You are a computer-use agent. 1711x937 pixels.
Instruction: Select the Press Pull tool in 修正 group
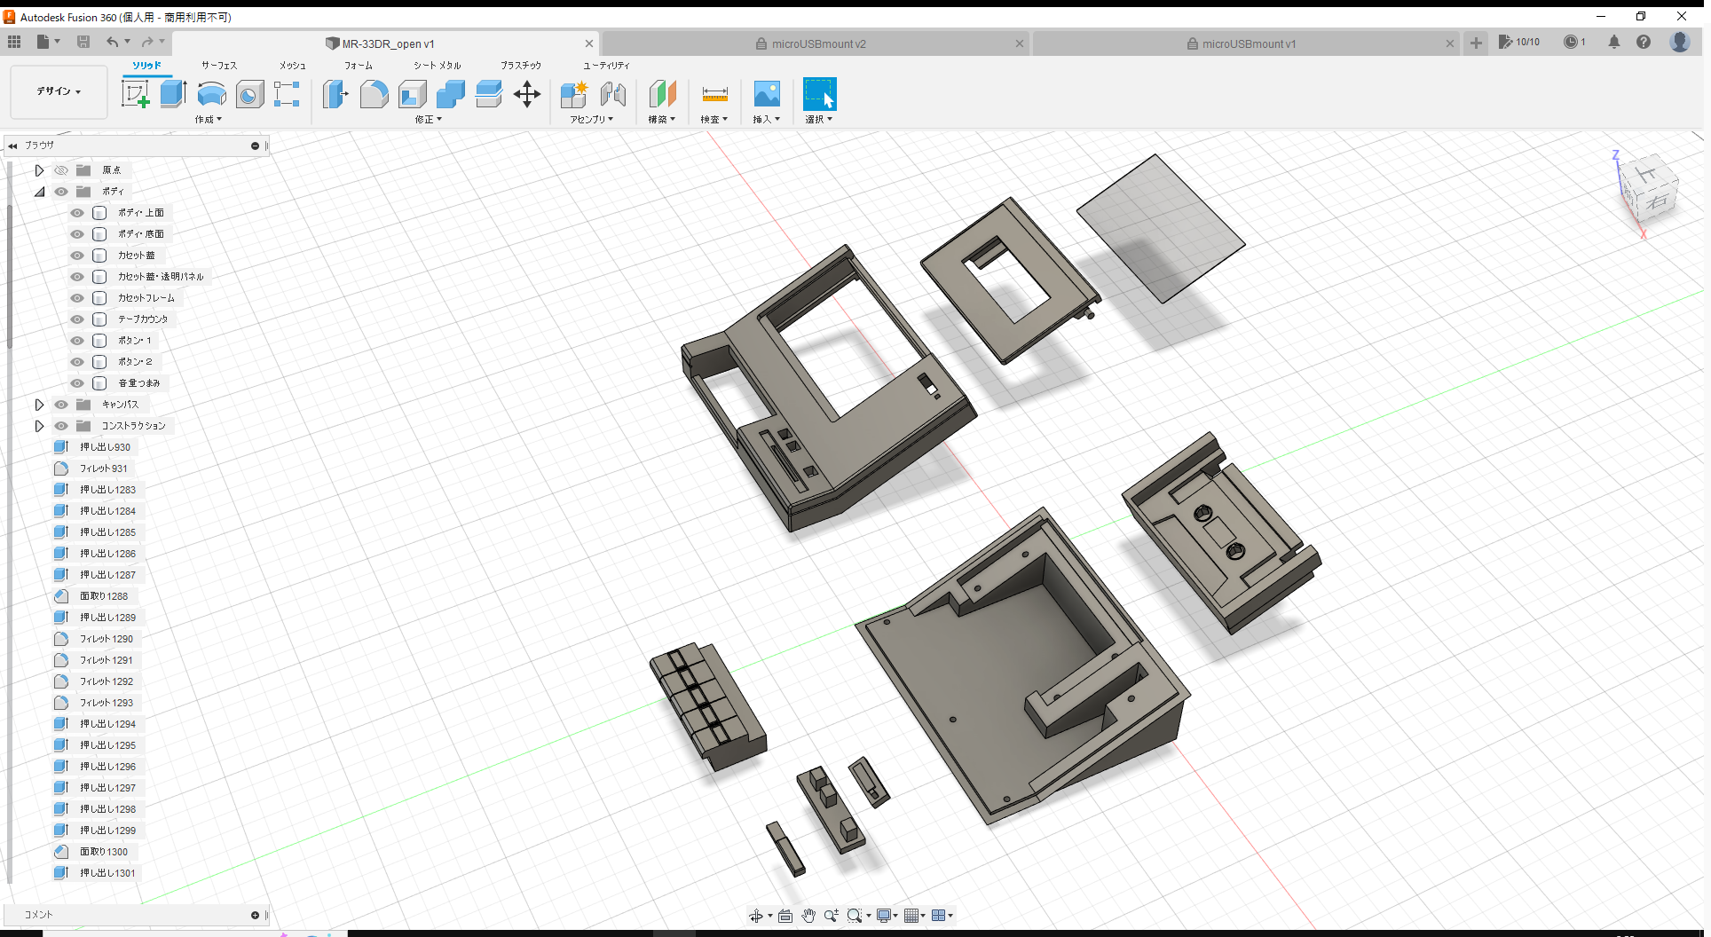pos(335,93)
